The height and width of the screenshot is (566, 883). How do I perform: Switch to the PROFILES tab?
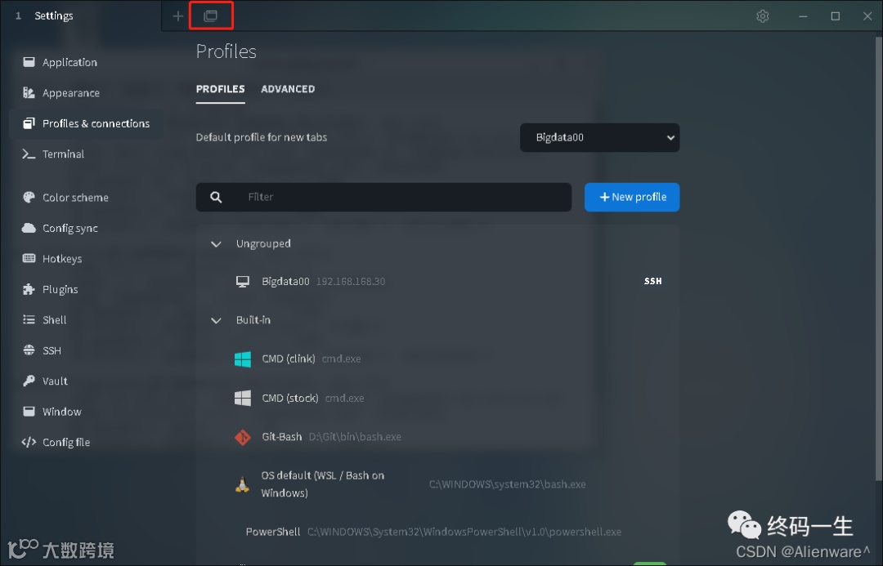coord(220,89)
